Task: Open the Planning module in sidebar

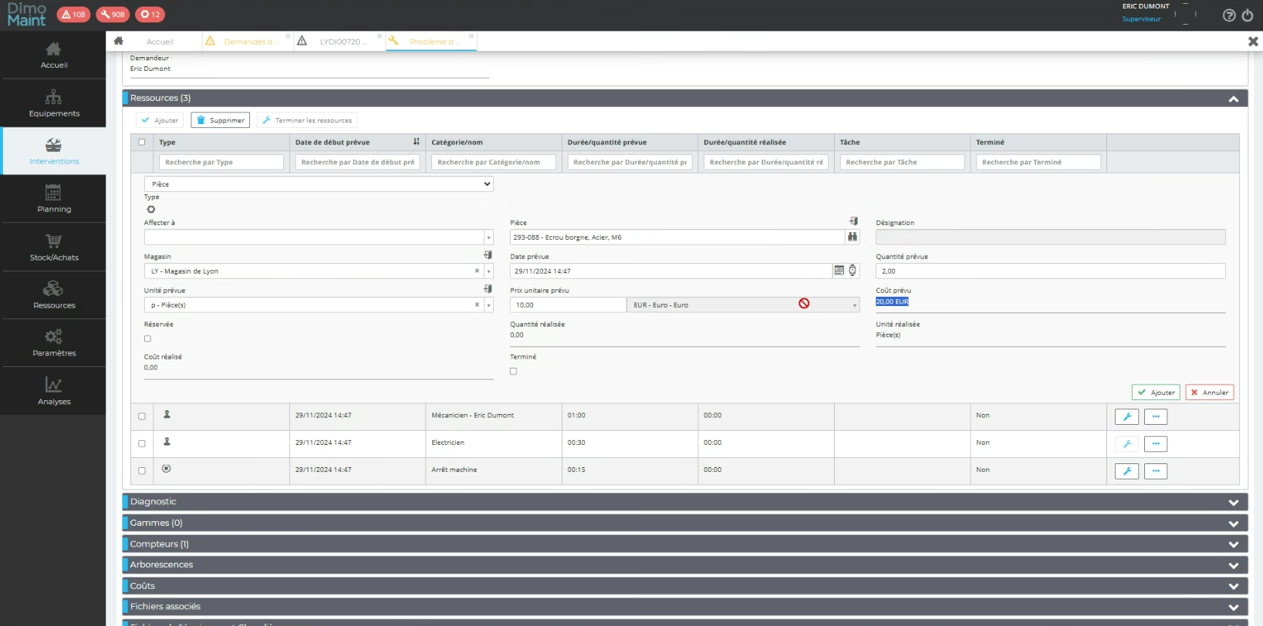Action: 53,199
